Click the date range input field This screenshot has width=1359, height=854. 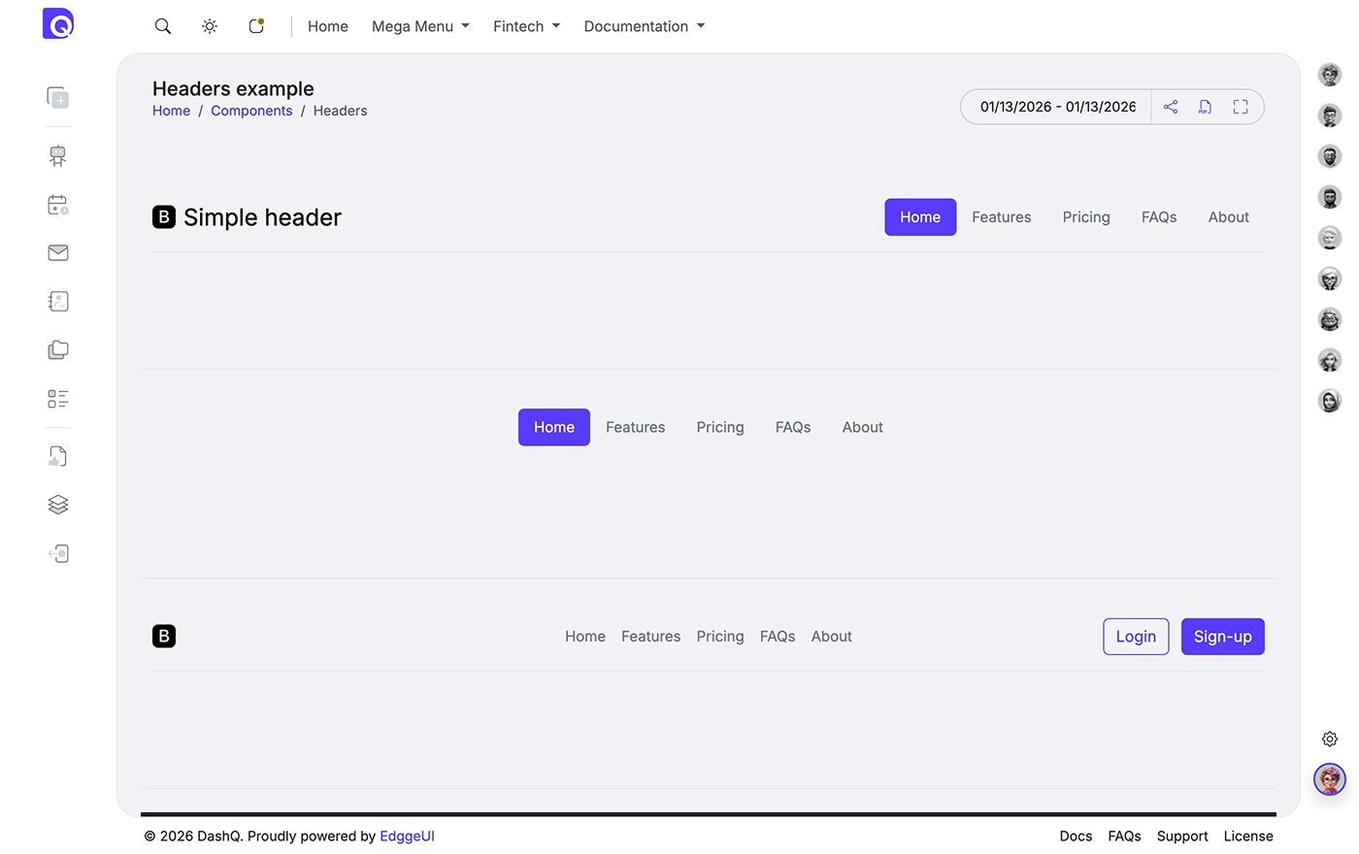[1057, 107]
